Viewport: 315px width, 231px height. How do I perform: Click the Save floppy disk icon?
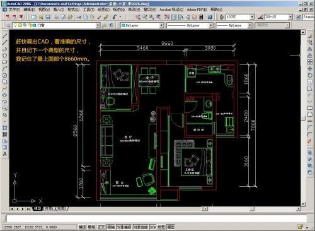[x=48, y=17]
